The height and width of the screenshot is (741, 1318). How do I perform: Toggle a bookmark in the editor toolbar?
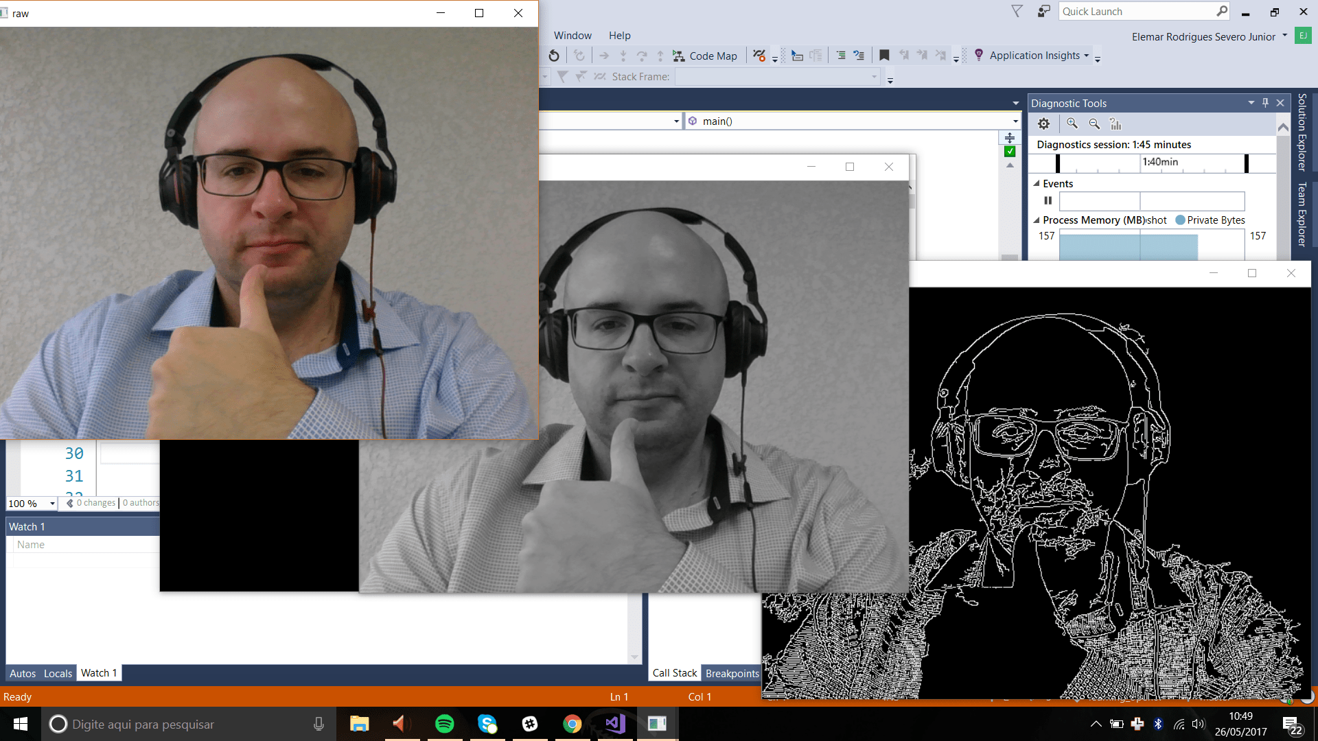885,56
